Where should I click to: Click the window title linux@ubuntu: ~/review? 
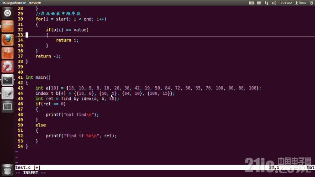[21, 3]
